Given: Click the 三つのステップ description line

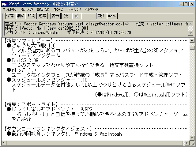Looking at the screenshot, I should 82,65.
